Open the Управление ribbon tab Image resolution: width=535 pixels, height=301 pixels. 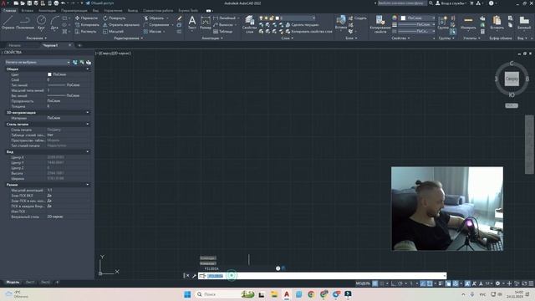click(113, 11)
